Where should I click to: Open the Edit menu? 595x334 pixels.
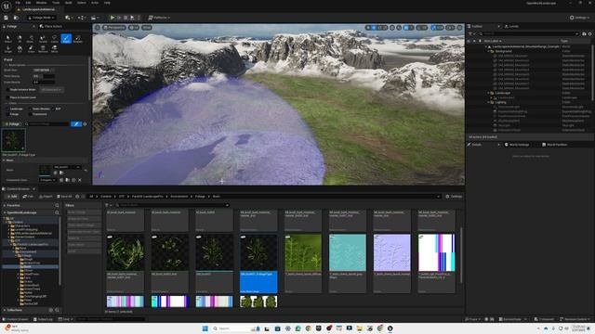(29, 3)
